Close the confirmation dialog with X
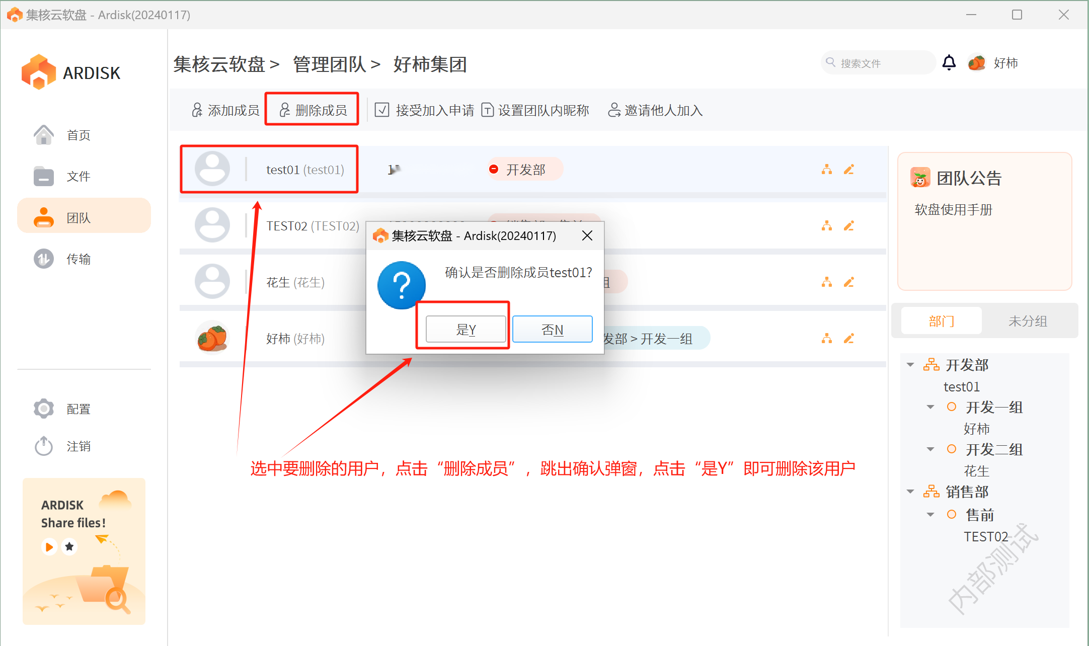This screenshot has height=646, width=1089. pyautogui.click(x=587, y=235)
